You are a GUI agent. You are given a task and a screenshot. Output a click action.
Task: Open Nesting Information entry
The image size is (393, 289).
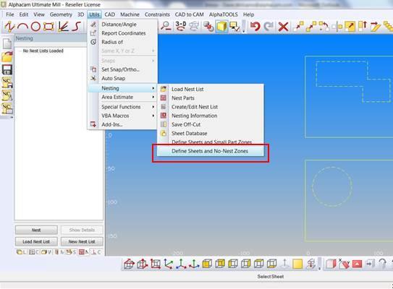tap(194, 116)
